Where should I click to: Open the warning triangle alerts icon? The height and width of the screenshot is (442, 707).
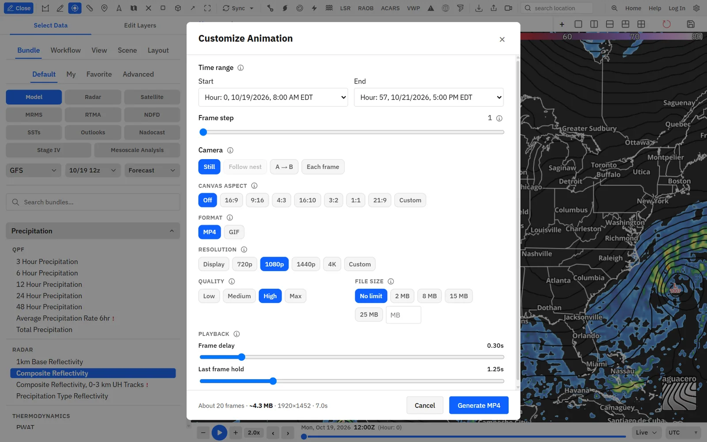pos(431,8)
